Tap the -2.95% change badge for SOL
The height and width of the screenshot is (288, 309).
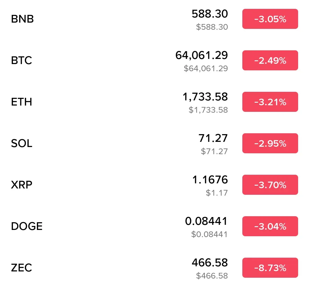click(270, 143)
